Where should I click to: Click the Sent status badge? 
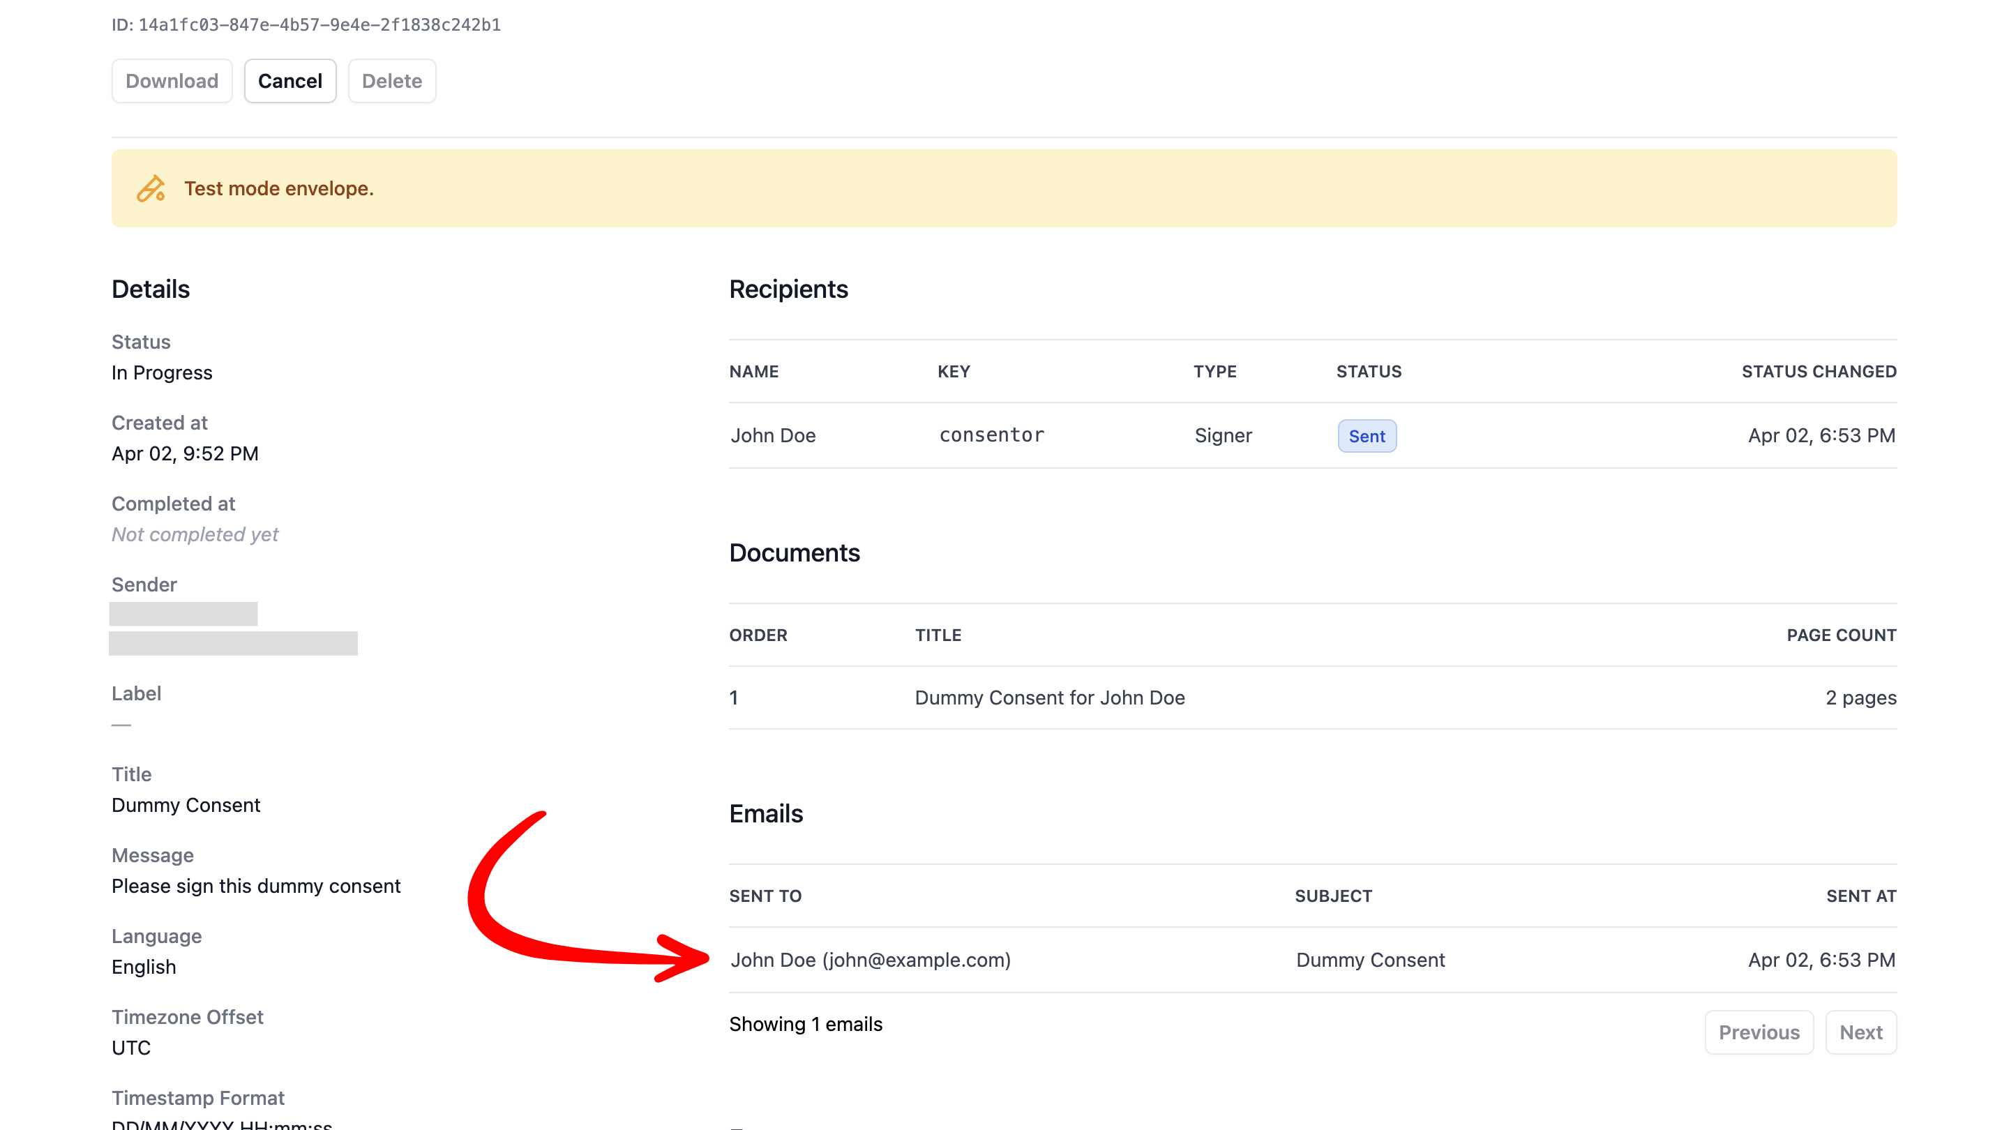tap(1367, 436)
